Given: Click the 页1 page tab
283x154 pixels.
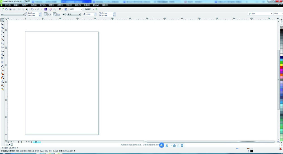Looking at the screenshot, I should click(x=37, y=142).
